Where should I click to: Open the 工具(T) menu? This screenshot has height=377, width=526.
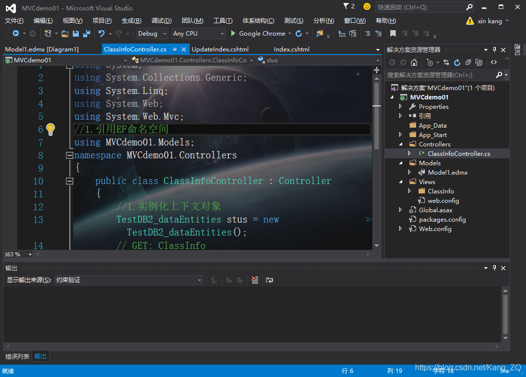click(x=223, y=21)
